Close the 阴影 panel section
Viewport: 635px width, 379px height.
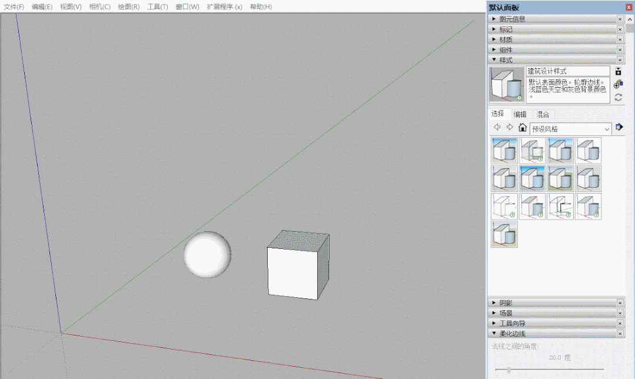[620, 303]
